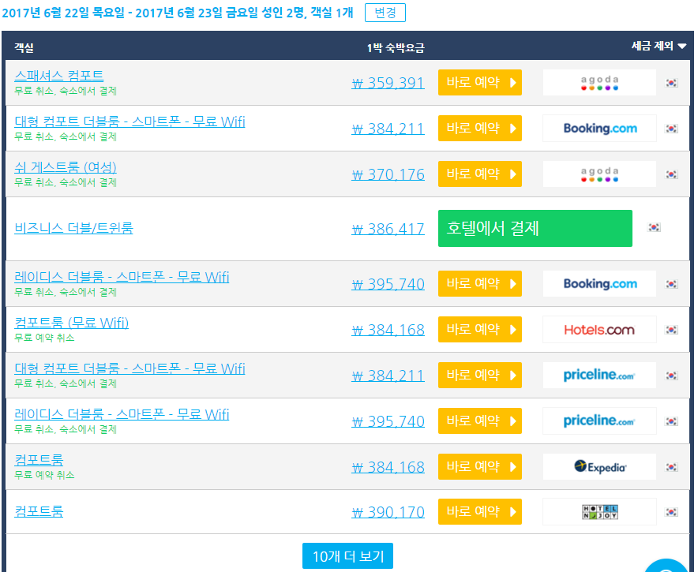Click Korean flag icon in Hotels.com row
This screenshot has width=698, height=572.
click(x=671, y=330)
